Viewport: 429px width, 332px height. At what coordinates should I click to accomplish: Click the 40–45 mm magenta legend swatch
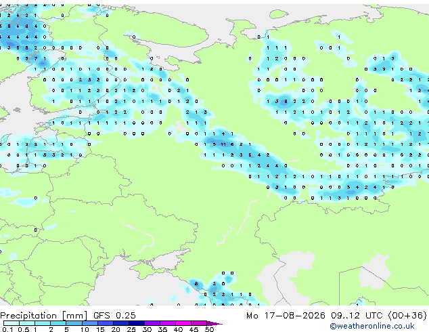[x=183, y=323]
